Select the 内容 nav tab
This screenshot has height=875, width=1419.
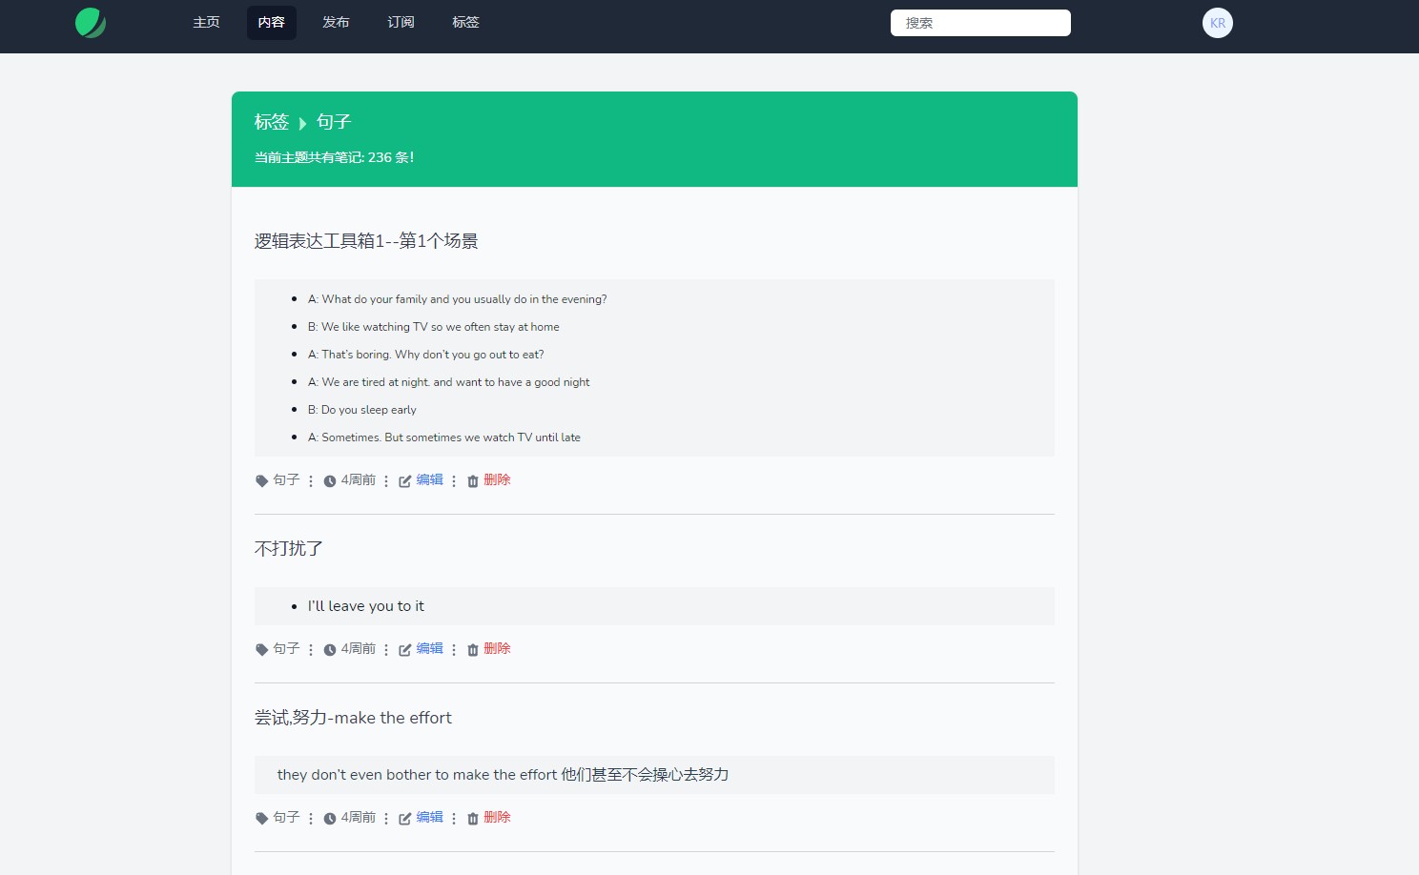pos(271,23)
